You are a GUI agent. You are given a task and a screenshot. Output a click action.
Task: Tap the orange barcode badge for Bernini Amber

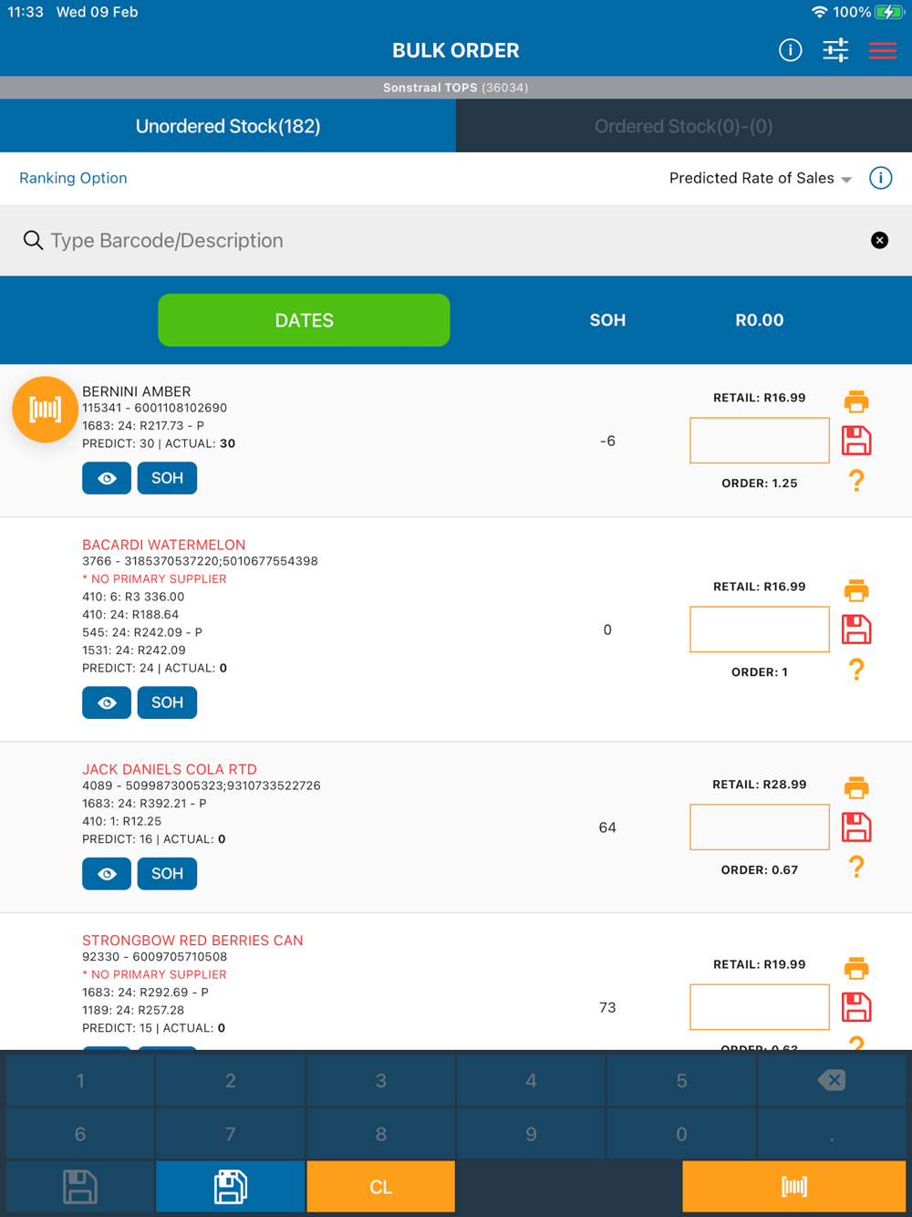(45, 409)
